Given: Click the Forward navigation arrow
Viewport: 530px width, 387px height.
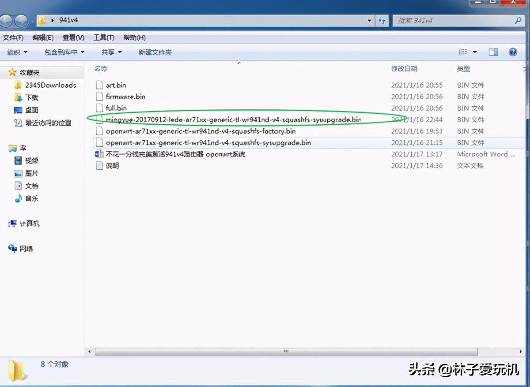Looking at the screenshot, I should tap(22, 20).
